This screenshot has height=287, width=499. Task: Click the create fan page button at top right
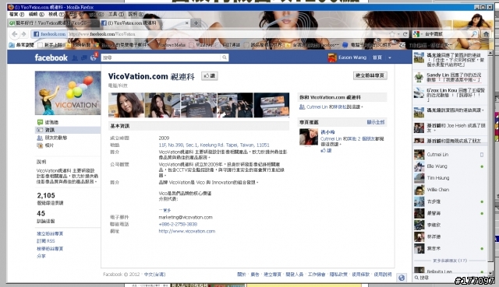tap(370, 75)
